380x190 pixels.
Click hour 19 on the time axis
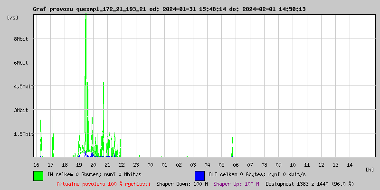79,165
